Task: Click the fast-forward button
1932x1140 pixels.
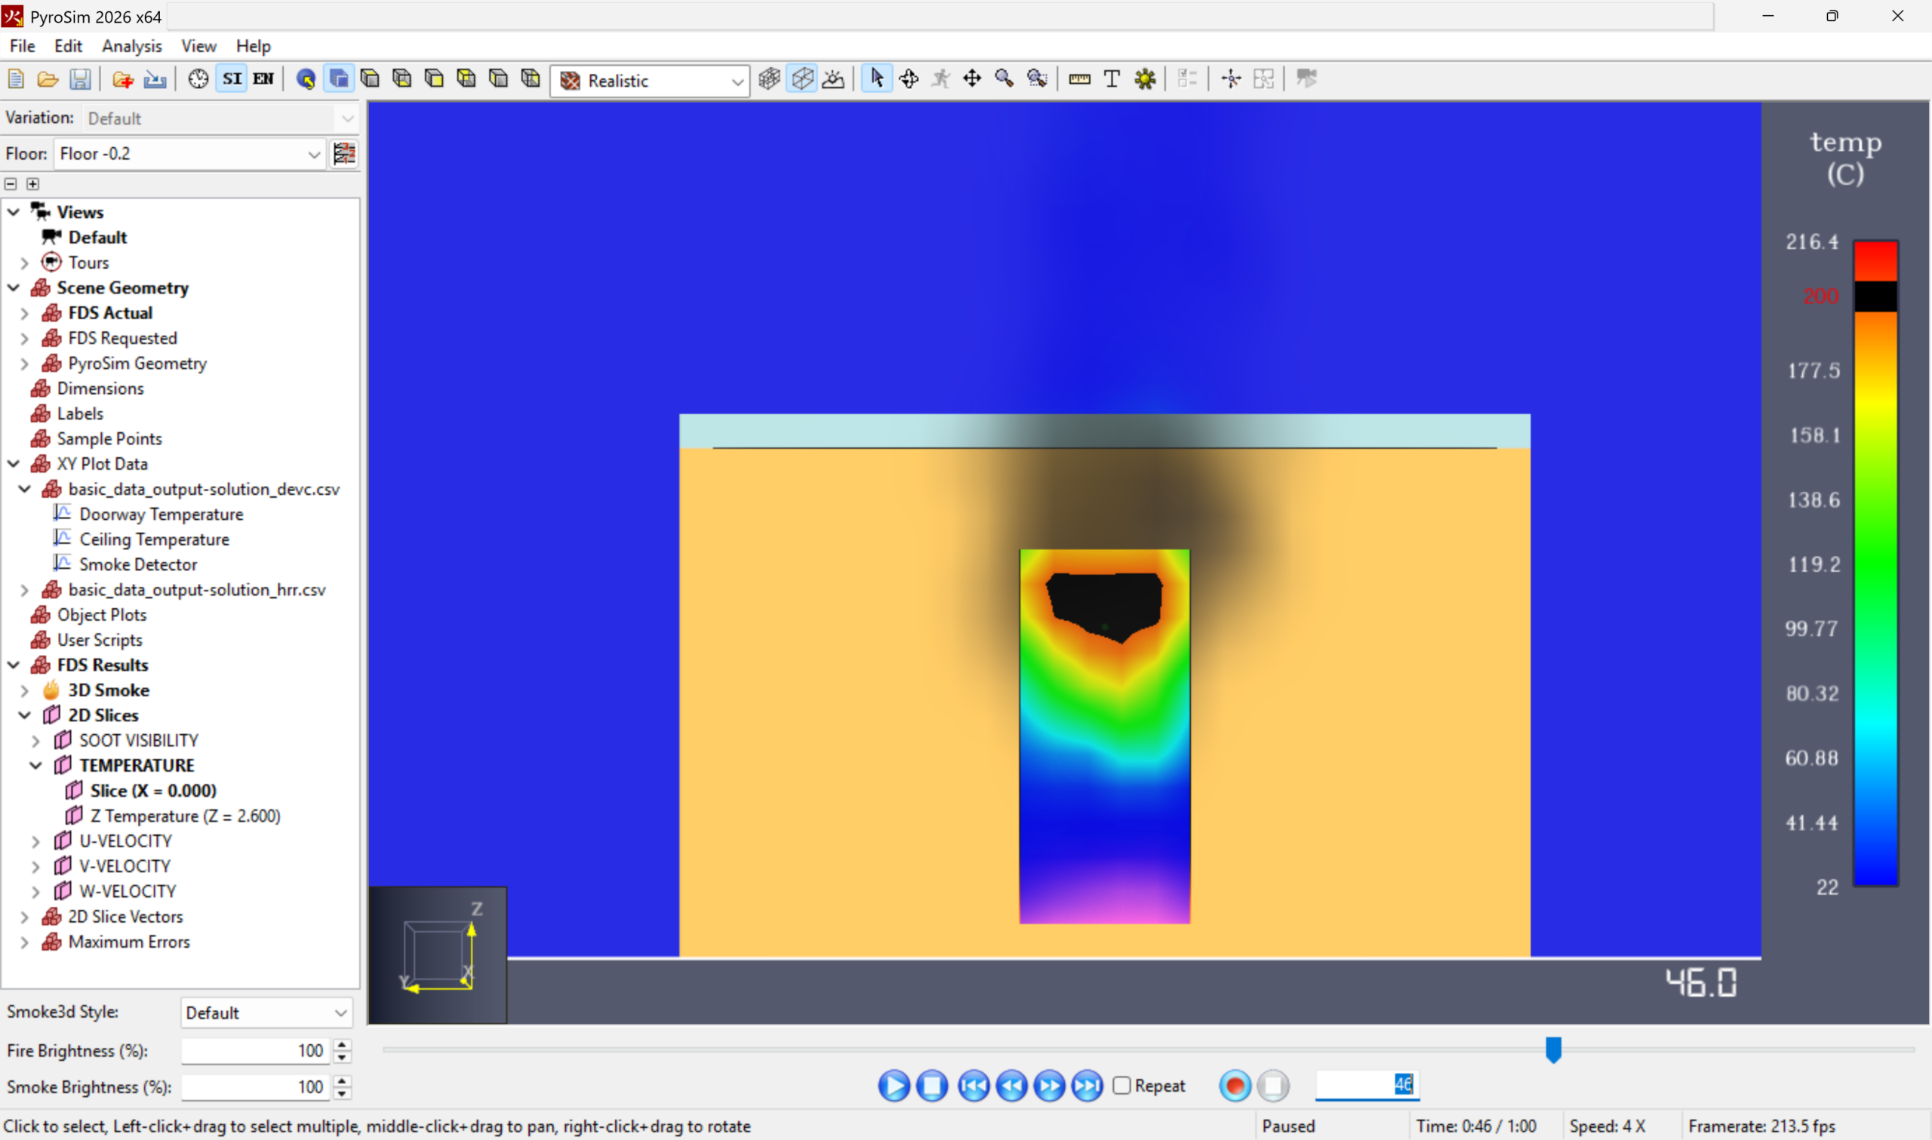Action: 1049,1086
